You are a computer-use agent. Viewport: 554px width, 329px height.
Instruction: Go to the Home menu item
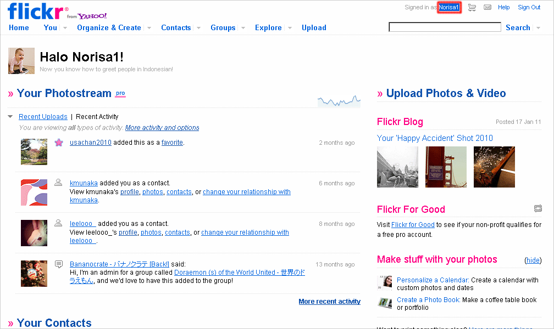tap(19, 27)
